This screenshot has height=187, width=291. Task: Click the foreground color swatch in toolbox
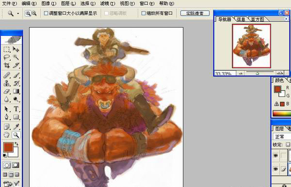(8, 147)
